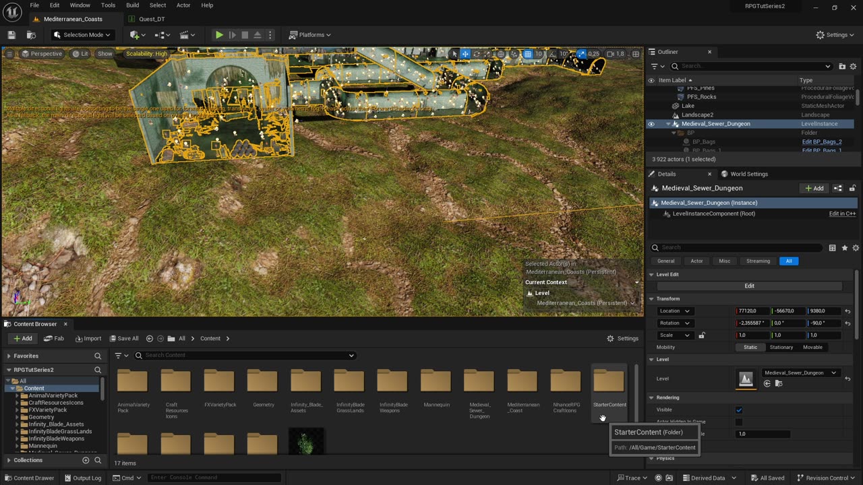Image resolution: width=863 pixels, height=485 pixels.
Task: Set Mobility to Movable
Action: [x=812, y=348]
